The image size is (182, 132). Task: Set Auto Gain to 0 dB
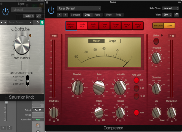136,88
